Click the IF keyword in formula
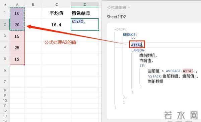The image size is (201, 122). [142, 66]
